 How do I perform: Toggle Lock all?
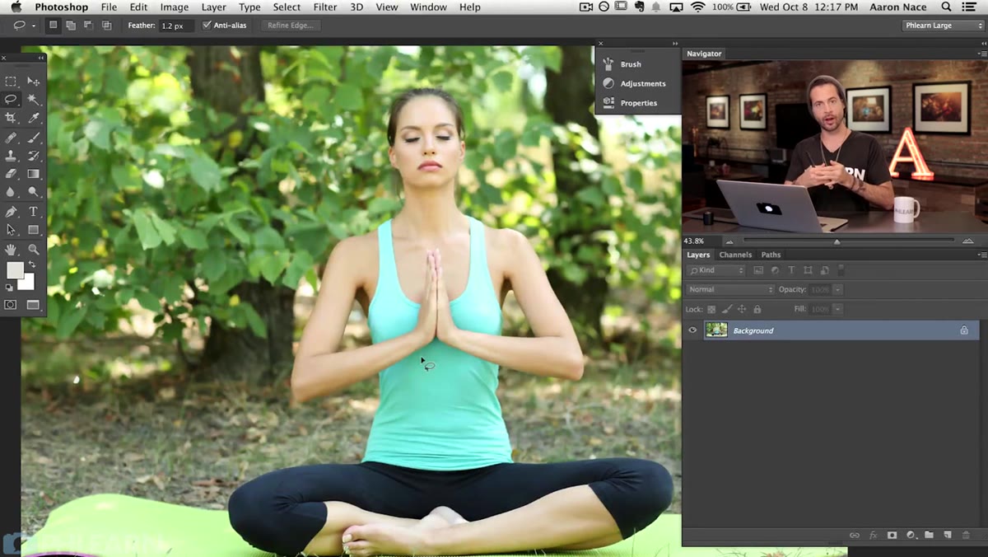coord(757,309)
